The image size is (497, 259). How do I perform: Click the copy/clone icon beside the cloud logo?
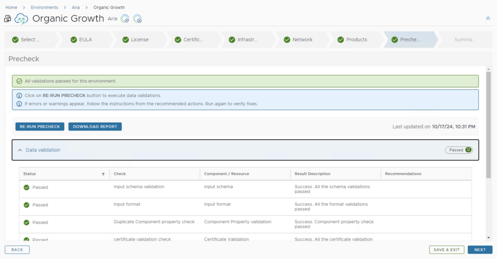[8, 19]
